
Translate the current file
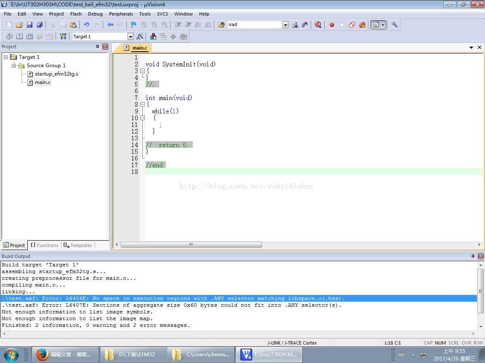[x=9, y=37]
